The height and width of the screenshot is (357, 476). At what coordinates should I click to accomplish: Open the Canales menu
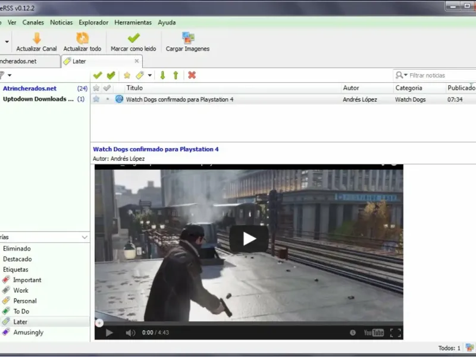[x=33, y=23]
